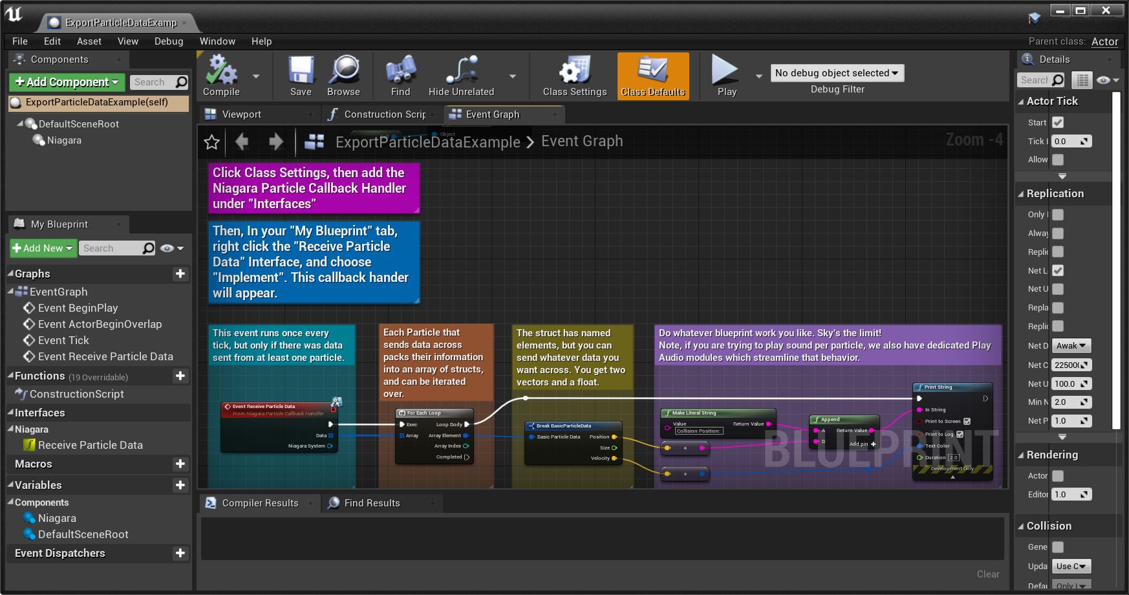Click the Add New button

coord(43,248)
